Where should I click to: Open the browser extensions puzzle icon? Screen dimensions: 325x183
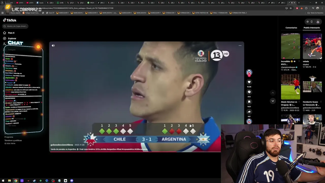306,8
